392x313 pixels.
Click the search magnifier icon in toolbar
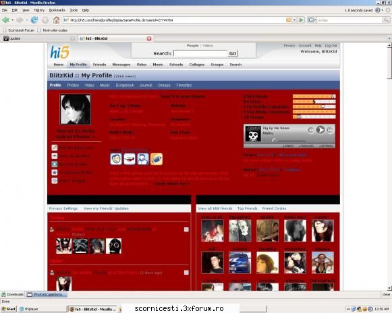coord(386,20)
